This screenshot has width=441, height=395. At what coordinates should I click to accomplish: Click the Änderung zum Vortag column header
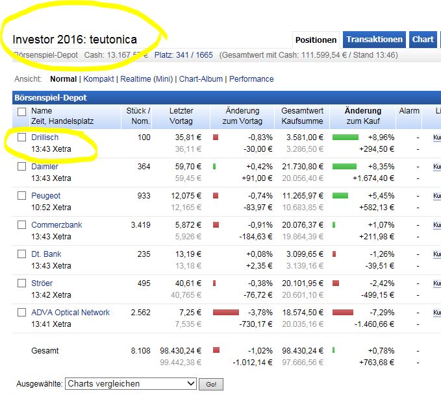[242, 116]
